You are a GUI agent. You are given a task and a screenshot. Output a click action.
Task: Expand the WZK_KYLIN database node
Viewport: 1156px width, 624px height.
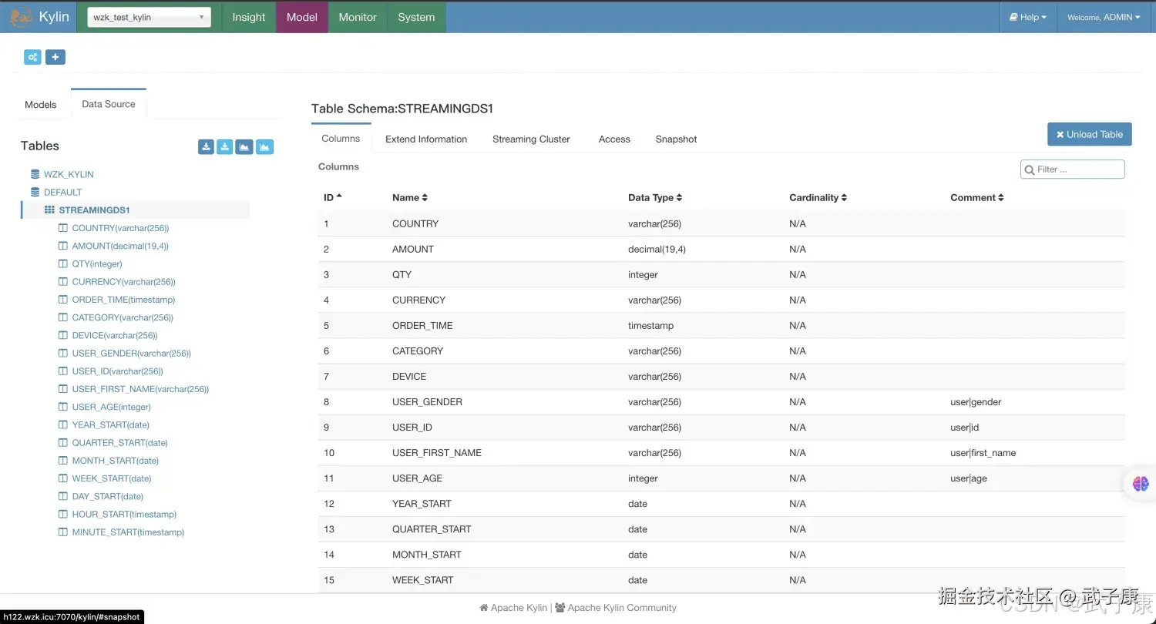[x=68, y=175]
